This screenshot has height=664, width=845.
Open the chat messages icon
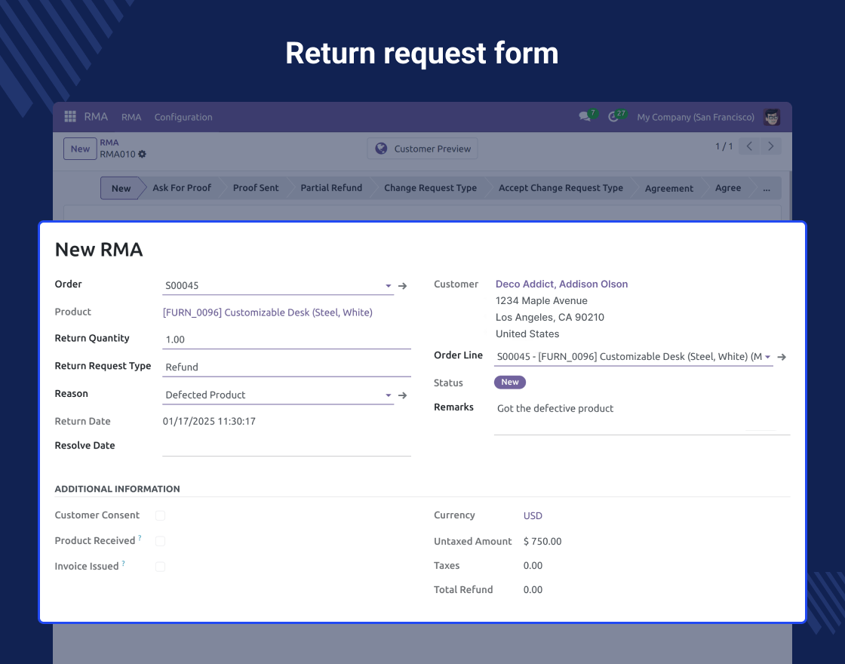pyautogui.click(x=585, y=116)
